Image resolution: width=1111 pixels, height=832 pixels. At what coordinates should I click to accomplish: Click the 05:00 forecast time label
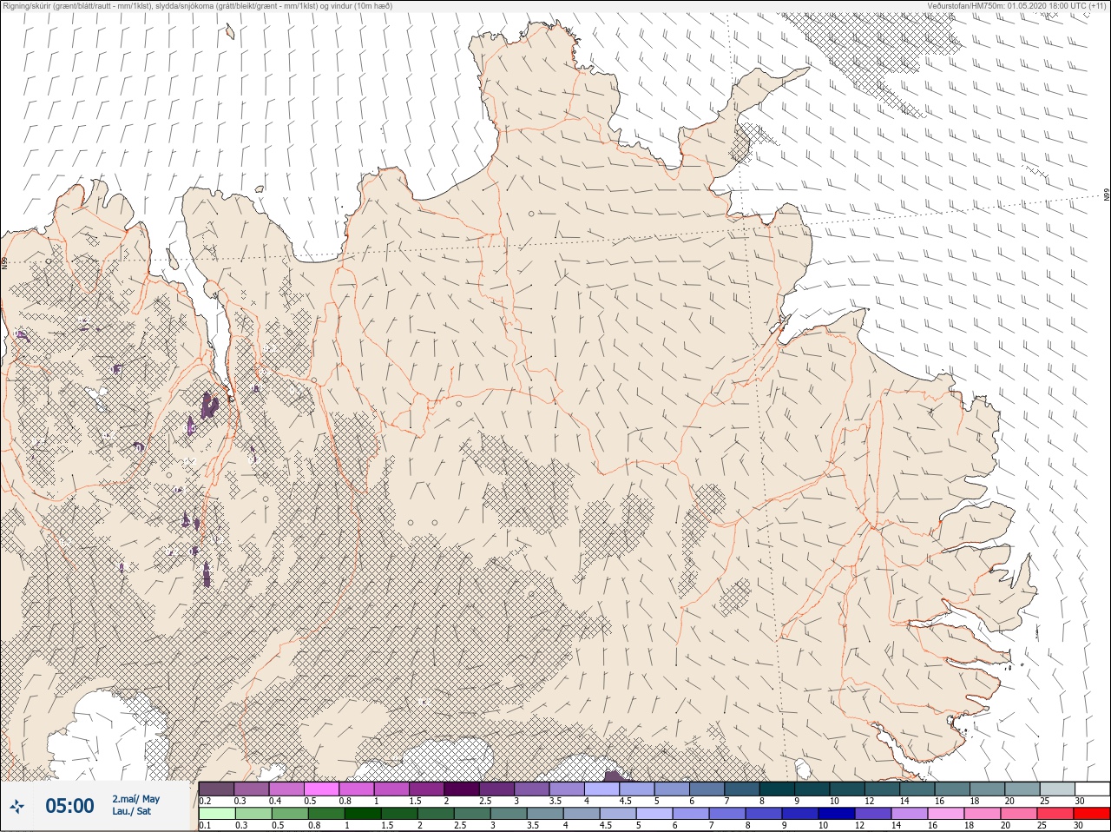click(69, 806)
